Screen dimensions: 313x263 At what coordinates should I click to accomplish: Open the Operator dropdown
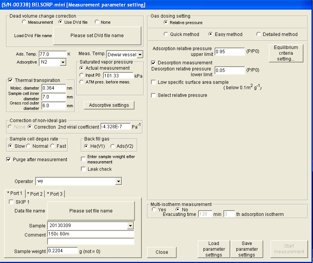[x=119, y=181]
